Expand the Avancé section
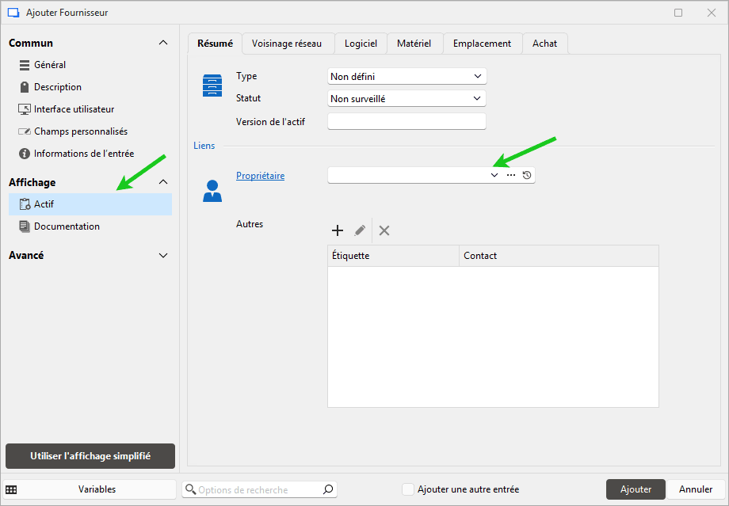Screen dimensions: 729x506 pos(163,256)
